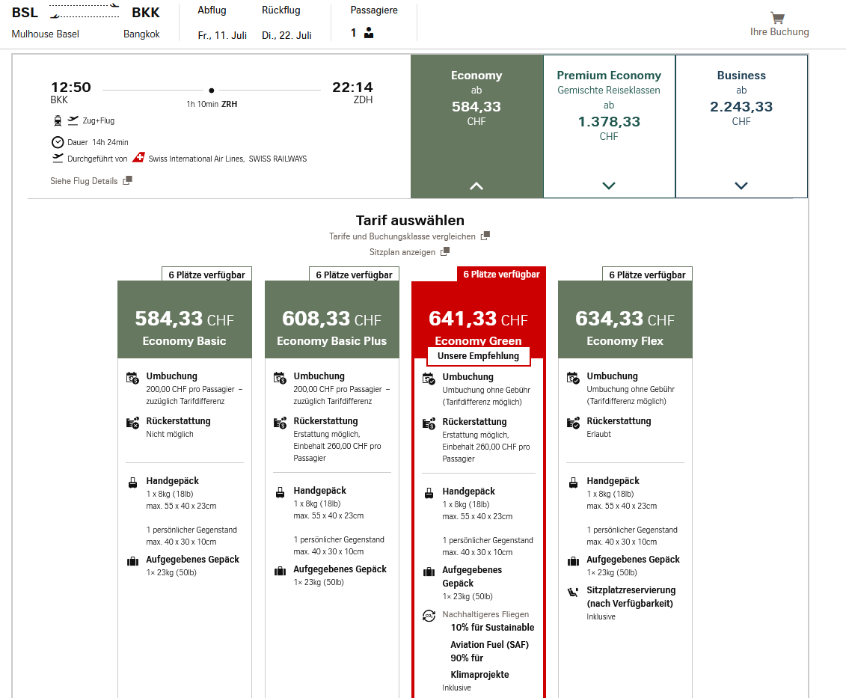Click the passenger person icon
846x698 pixels.
(369, 33)
